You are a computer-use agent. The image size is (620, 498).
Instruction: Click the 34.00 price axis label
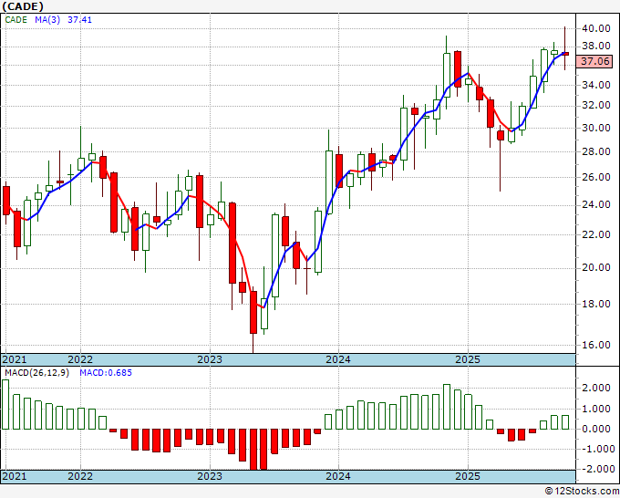point(595,85)
